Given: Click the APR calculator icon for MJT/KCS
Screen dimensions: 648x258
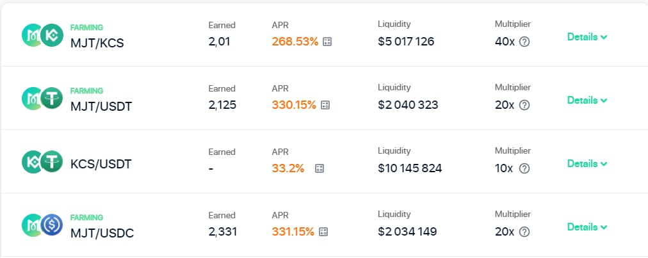Looking at the screenshot, I should [327, 42].
